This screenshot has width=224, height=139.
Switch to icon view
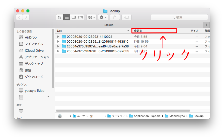pos(60,17)
